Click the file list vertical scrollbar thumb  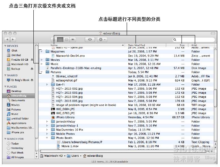(x=215, y=98)
